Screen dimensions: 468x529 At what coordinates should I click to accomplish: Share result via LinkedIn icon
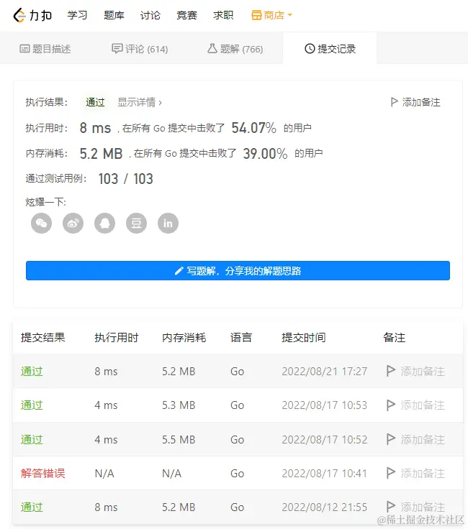tap(168, 224)
